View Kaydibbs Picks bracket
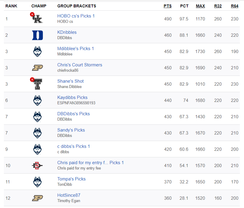Viewport: 244px width, 208px height. 72,97
